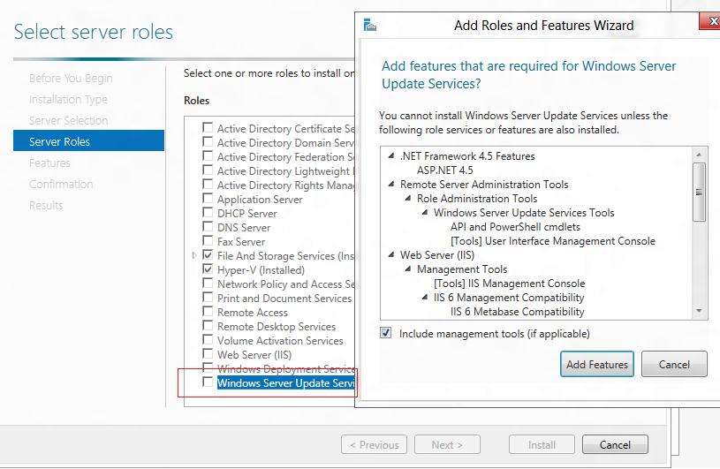Viewport: 720px width, 469px height.
Task: Collapse the Web Server (IIS) tree node
Action: coord(390,255)
